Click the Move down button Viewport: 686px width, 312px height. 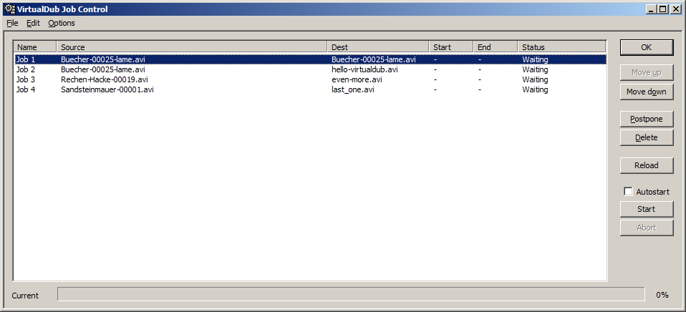point(646,92)
